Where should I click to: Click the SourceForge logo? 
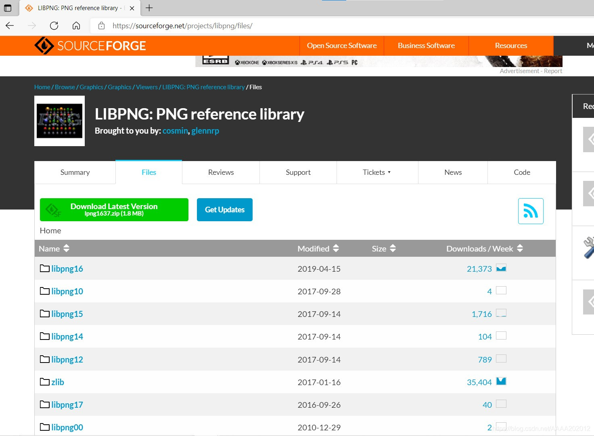pos(90,46)
